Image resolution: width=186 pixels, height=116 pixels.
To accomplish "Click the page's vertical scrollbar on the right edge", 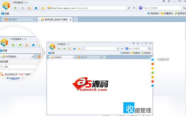I will pyautogui.click(x=185, y=32).
